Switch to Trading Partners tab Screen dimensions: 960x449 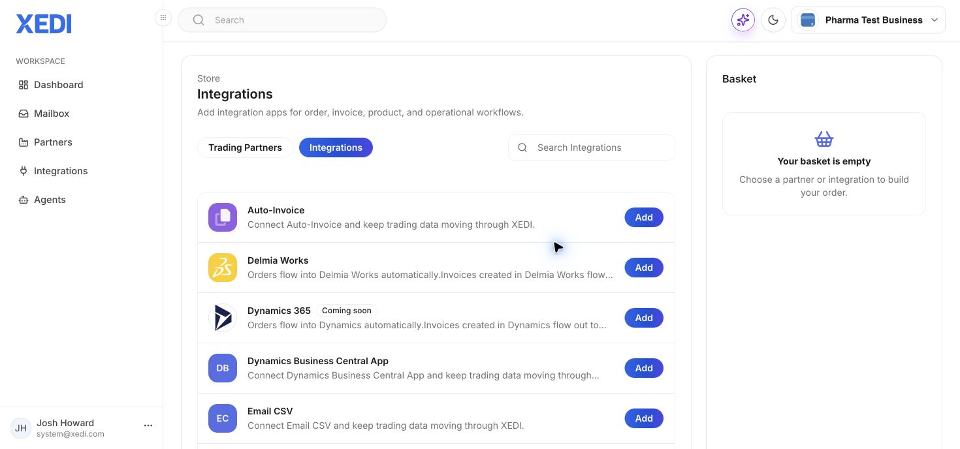click(x=245, y=147)
